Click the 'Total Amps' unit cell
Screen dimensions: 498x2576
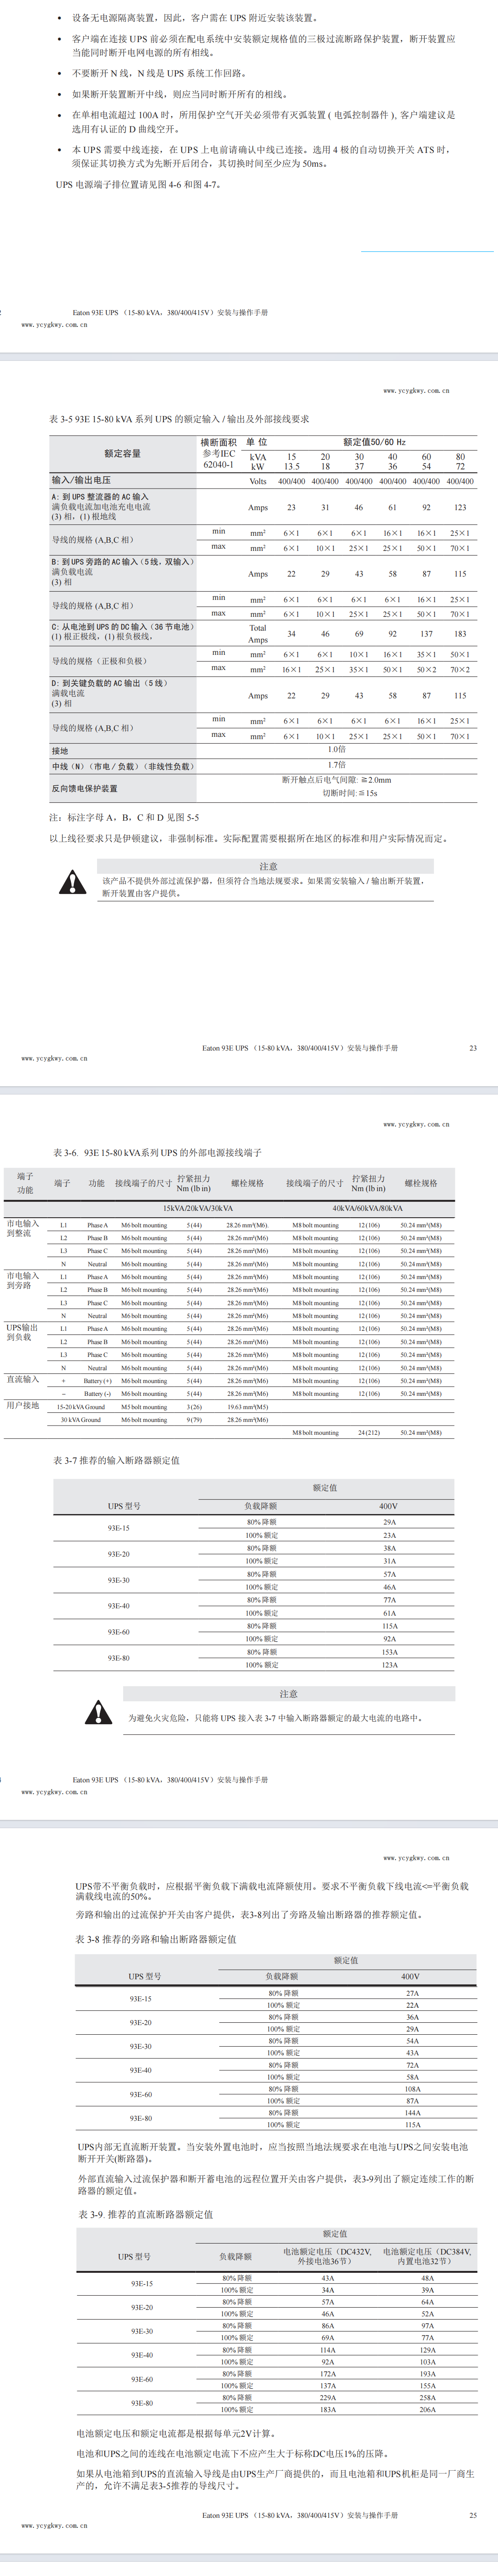coord(258,634)
